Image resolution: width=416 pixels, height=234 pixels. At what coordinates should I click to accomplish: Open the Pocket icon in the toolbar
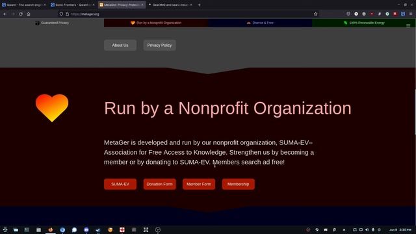point(348,14)
